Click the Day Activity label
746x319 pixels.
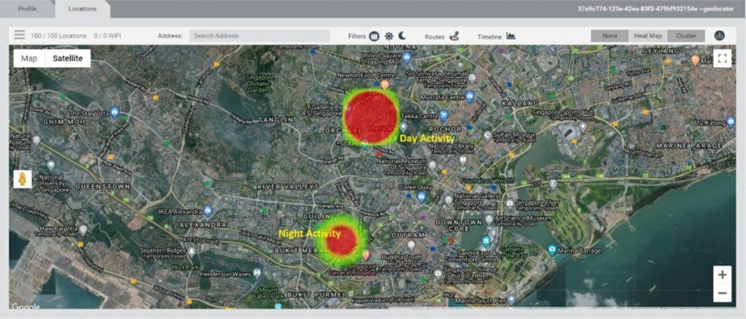click(x=426, y=138)
